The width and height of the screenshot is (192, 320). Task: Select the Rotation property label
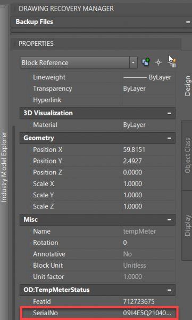46,243
